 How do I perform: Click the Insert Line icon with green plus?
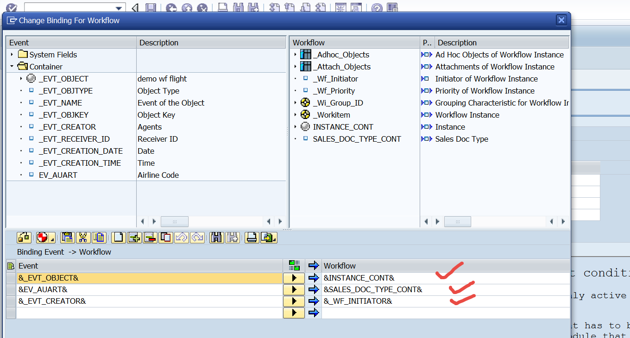click(134, 238)
